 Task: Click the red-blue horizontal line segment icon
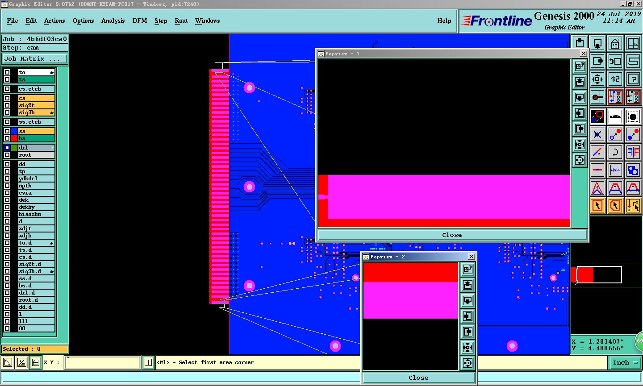pos(597,170)
